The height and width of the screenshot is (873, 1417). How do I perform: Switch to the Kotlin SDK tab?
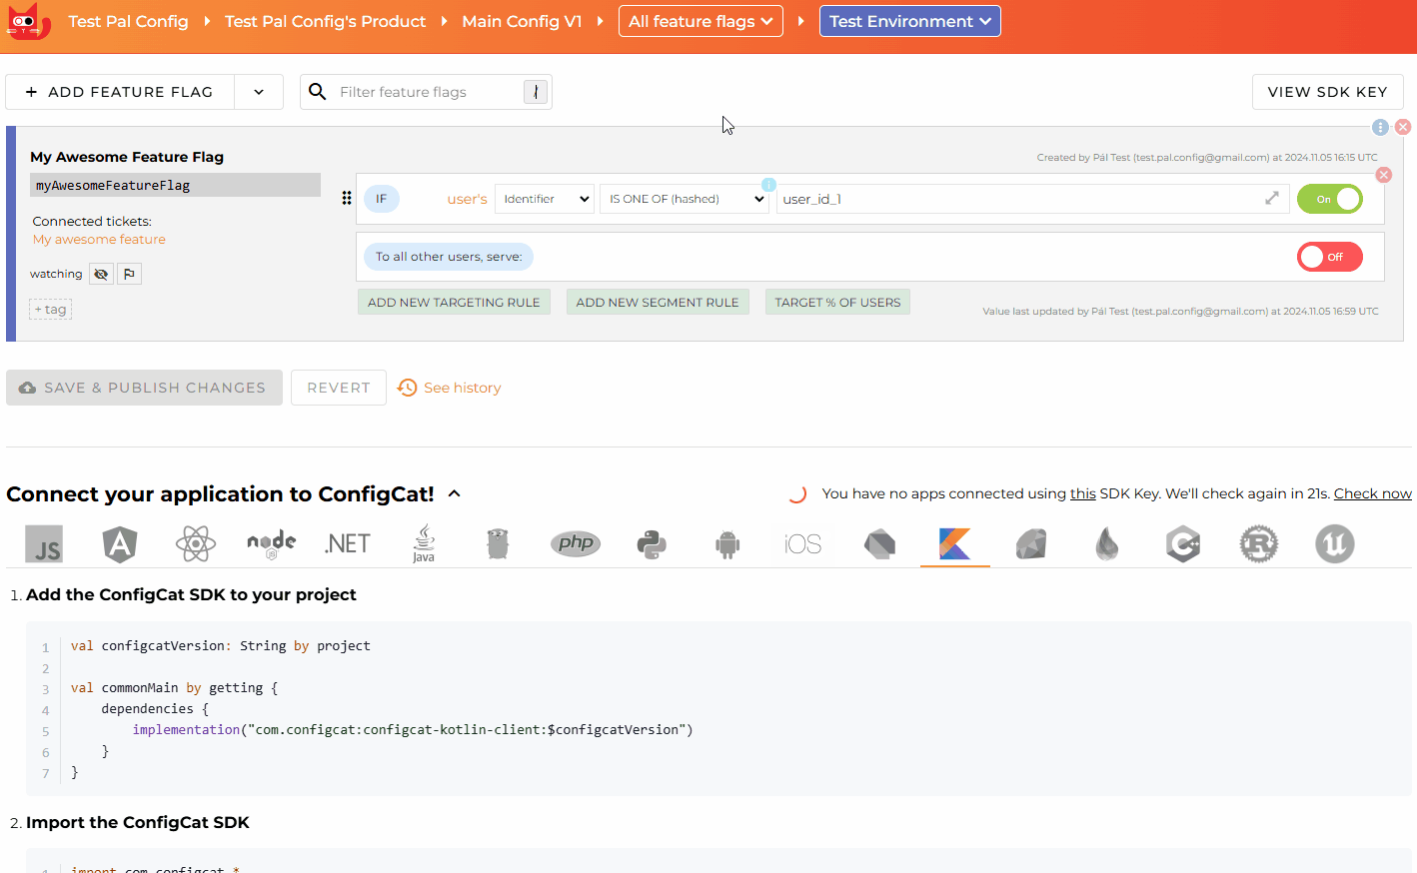(954, 543)
